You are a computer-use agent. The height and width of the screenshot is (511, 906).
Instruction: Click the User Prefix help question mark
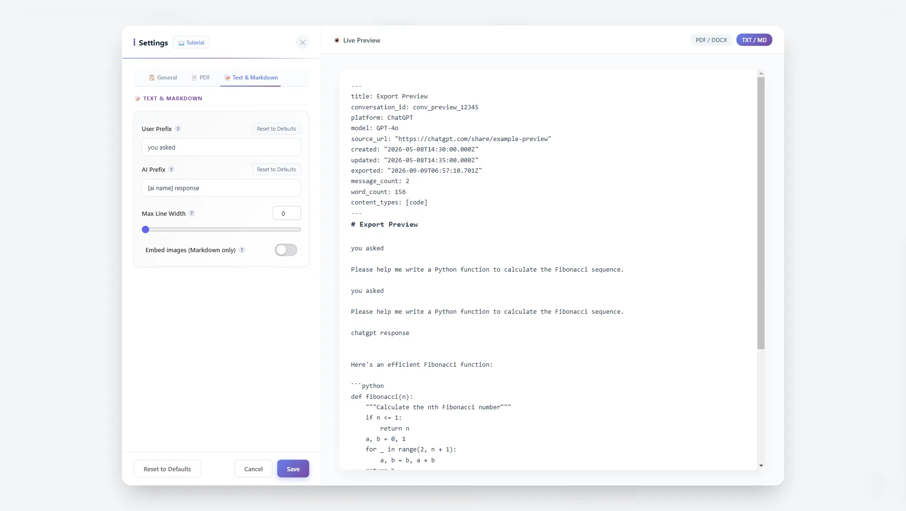(x=178, y=129)
